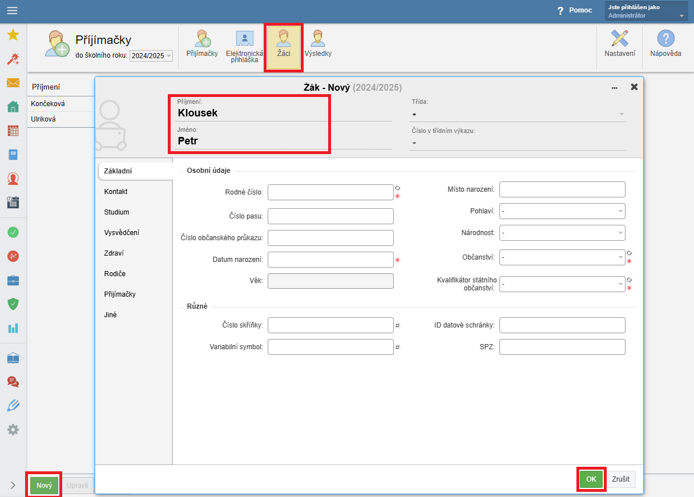Open the red A+ grades icon
694x497 pixels.
tap(13, 256)
